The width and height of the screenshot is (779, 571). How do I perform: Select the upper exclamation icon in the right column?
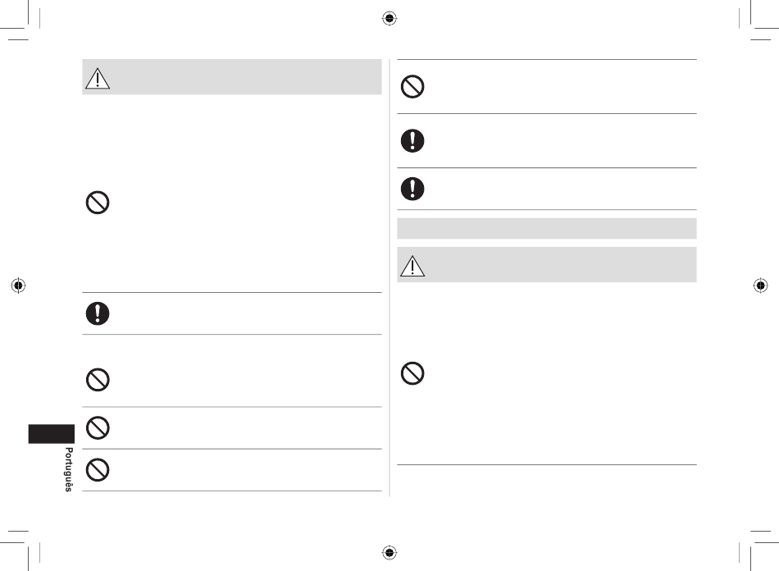412,140
